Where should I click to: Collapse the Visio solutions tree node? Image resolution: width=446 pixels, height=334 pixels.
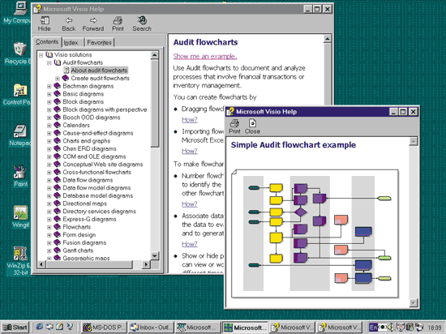tap(41, 54)
